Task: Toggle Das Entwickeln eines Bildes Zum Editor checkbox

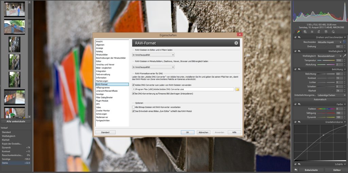Action: 133,111
